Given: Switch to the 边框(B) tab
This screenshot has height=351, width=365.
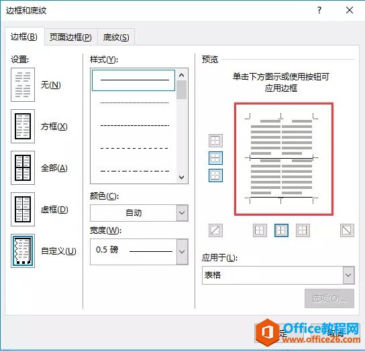Looking at the screenshot, I should [x=24, y=36].
